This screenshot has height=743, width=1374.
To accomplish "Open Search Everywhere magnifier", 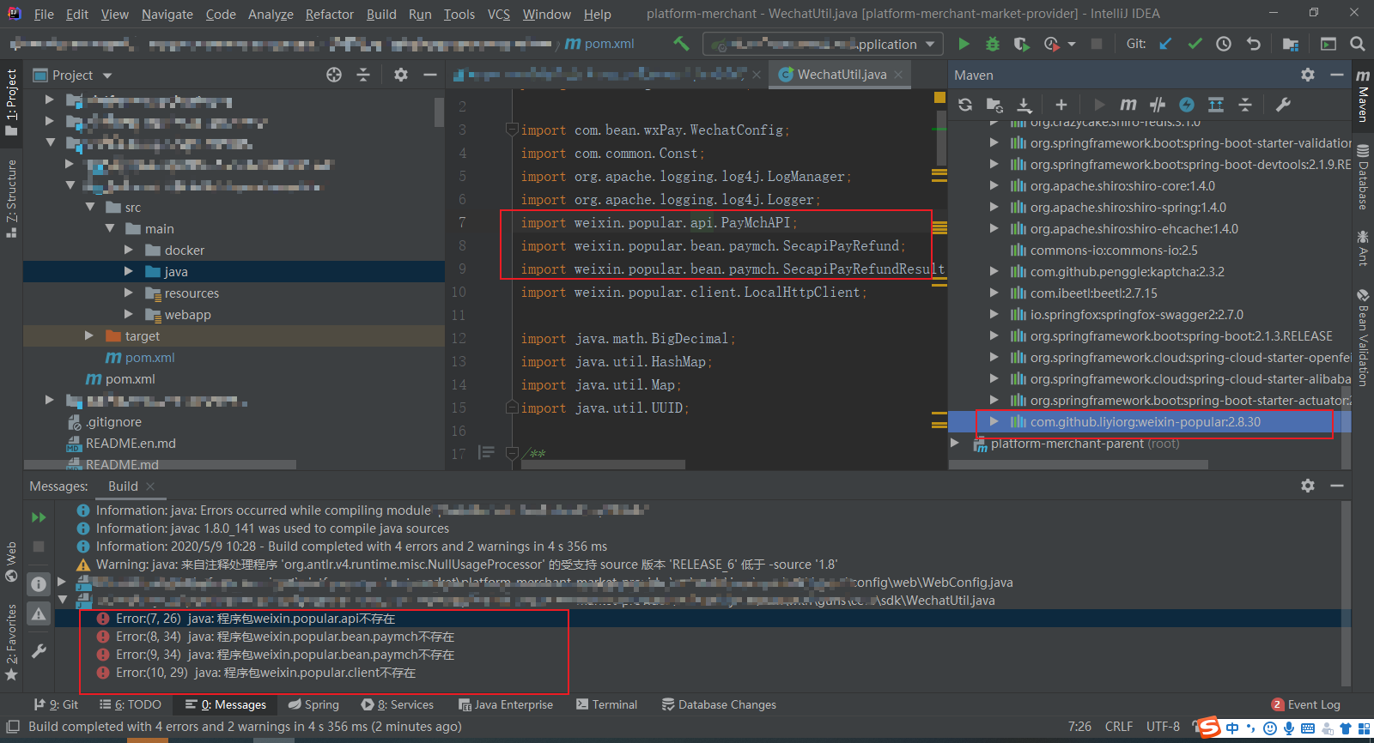I will point(1358,44).
